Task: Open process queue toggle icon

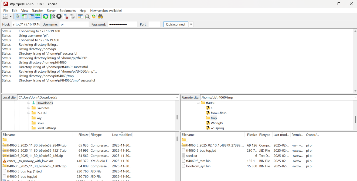Action: [52, 16]
